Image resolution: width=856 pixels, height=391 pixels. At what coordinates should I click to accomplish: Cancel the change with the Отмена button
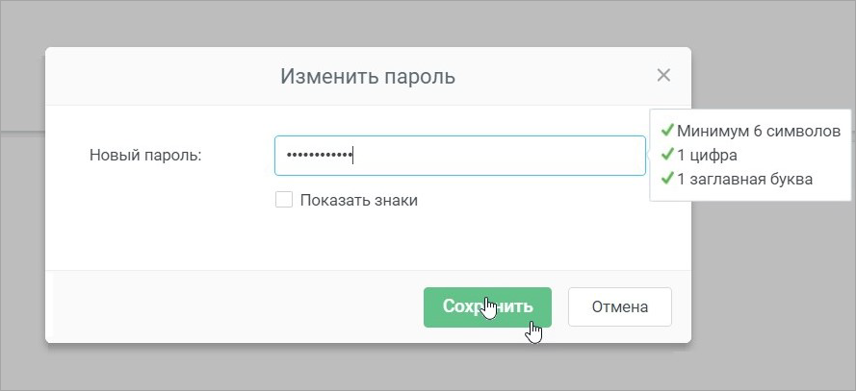coord(620,307)
